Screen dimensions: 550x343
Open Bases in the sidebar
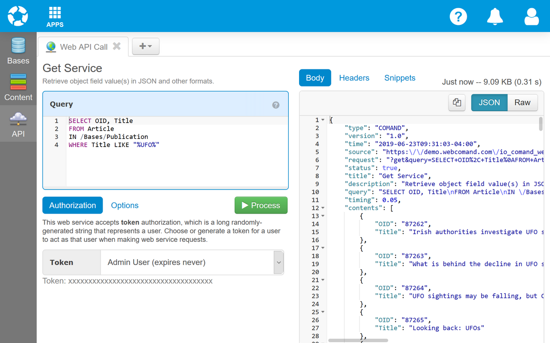click(x=18, y=51)
